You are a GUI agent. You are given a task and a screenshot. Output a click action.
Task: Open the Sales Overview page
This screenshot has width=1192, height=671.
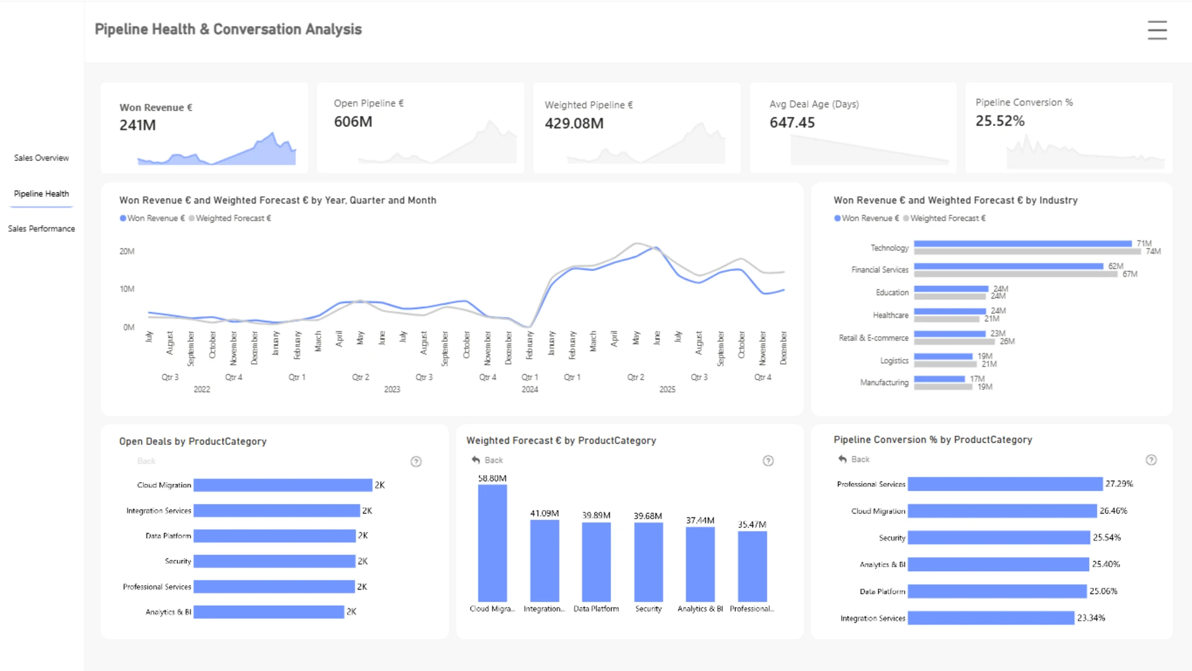tap(42, 158)
